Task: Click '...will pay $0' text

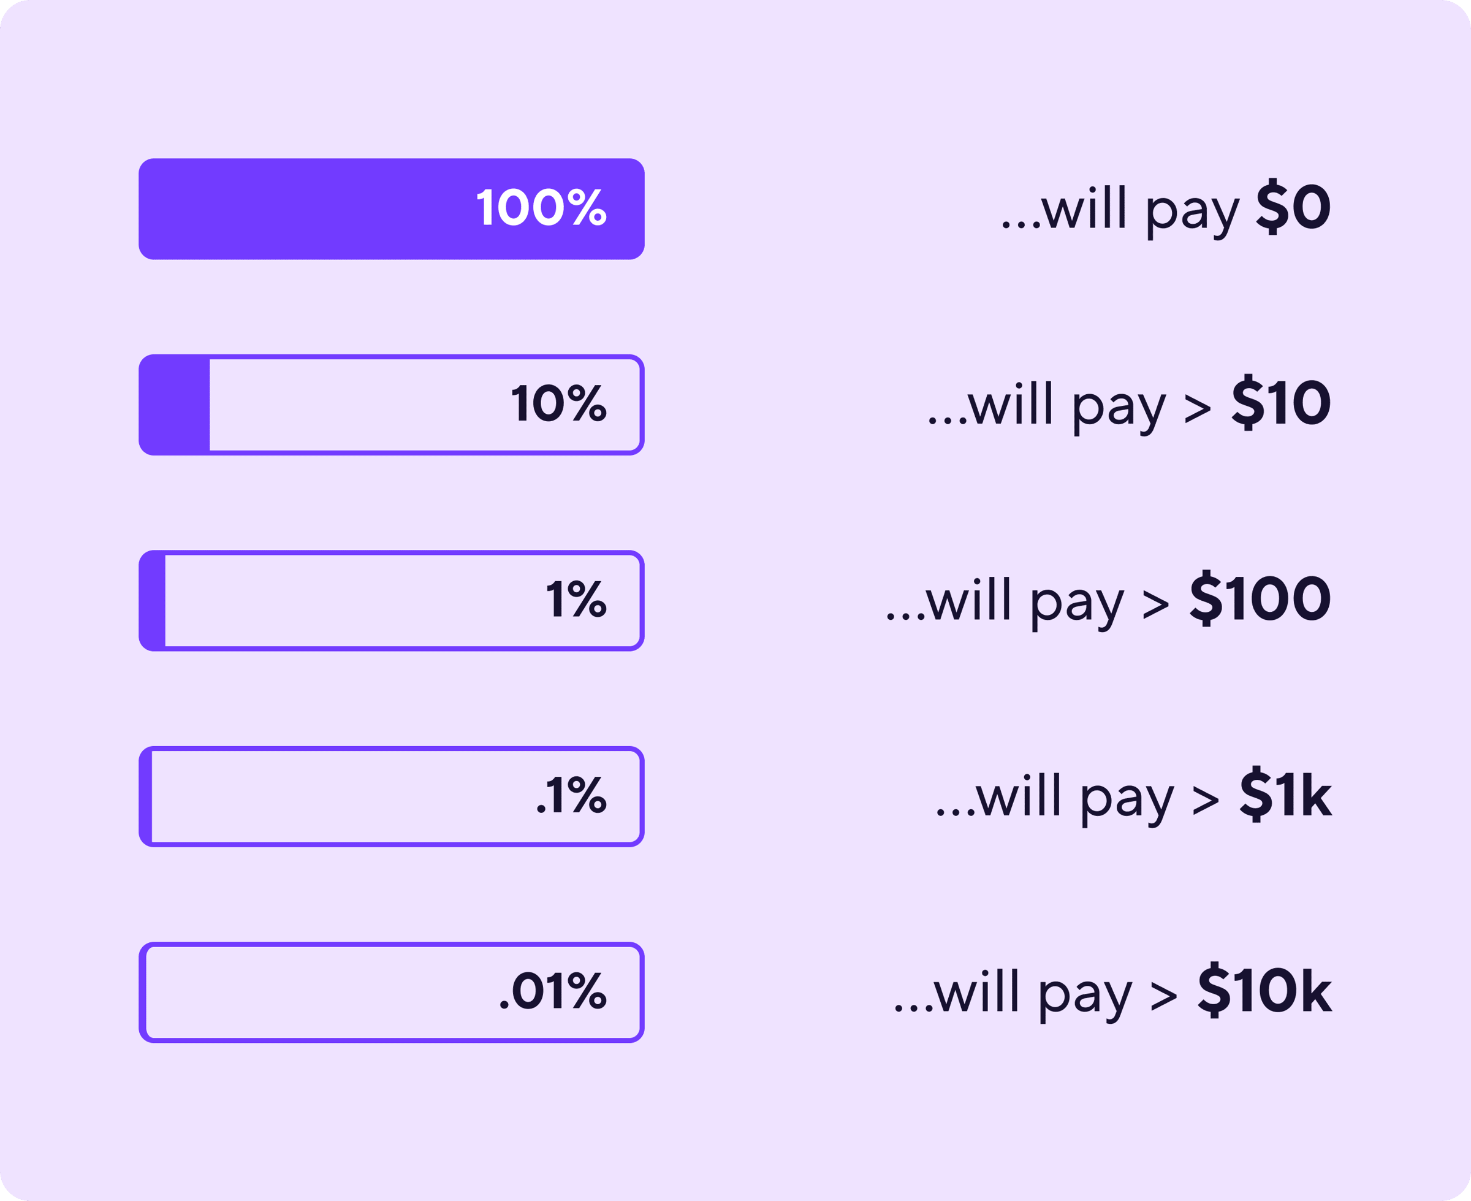Action: pyautogui.click(x=1166, y=209)
